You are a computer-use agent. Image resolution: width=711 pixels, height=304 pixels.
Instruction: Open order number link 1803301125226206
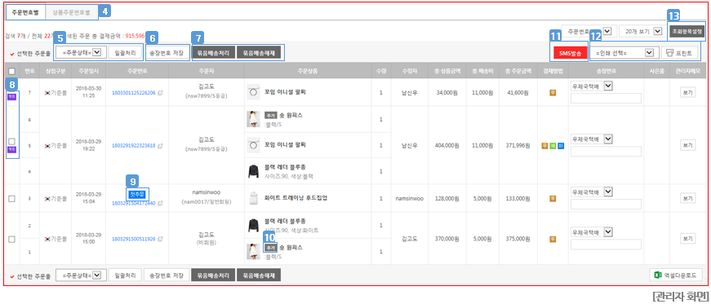[x=133, y=93]
